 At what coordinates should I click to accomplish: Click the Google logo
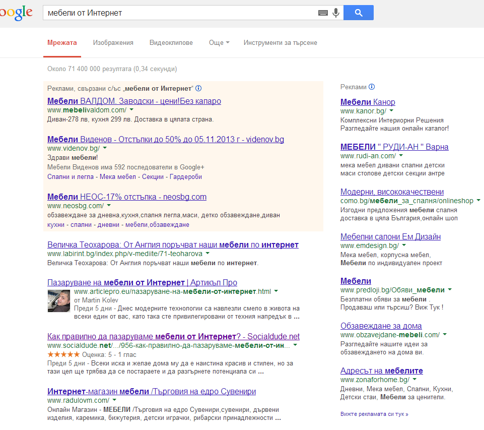(16, 13)
